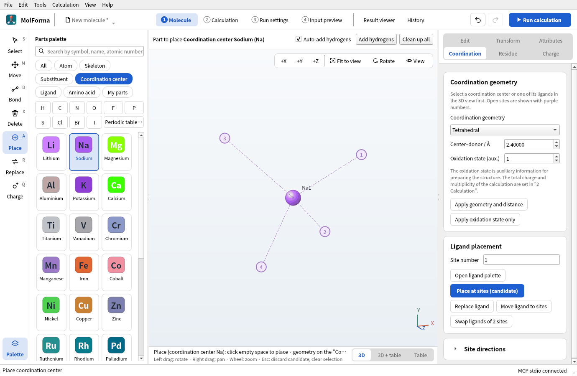
Task: Open the Coordination geometry Tetrahedral dropdown
Action: tap(505, 130)
